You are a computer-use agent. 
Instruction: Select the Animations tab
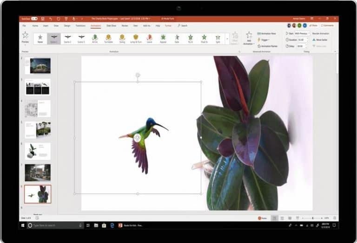(x=96, y=26)
